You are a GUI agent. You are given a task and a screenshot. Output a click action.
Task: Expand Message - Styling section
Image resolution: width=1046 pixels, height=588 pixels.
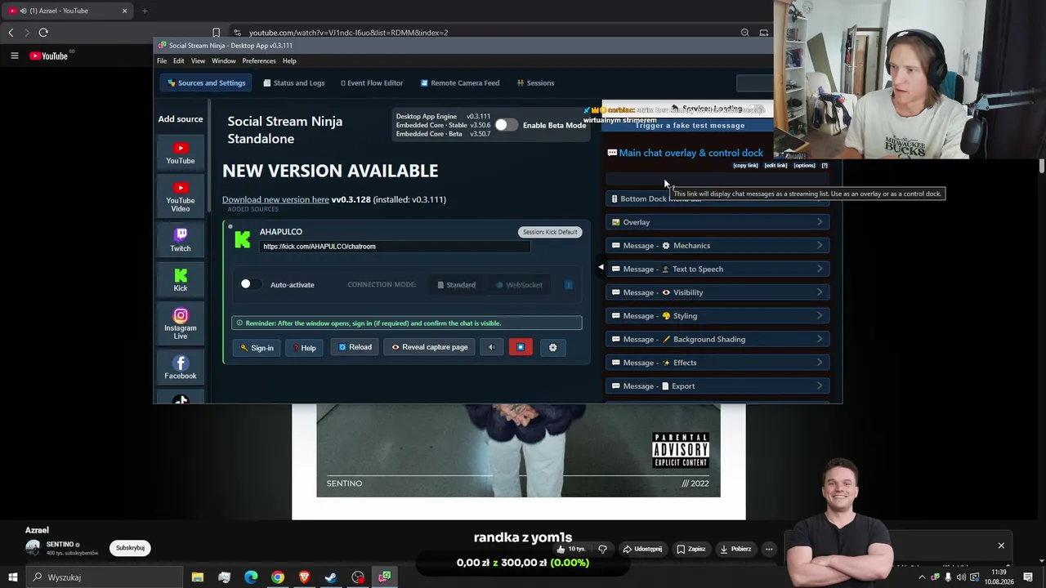point(717,316)
